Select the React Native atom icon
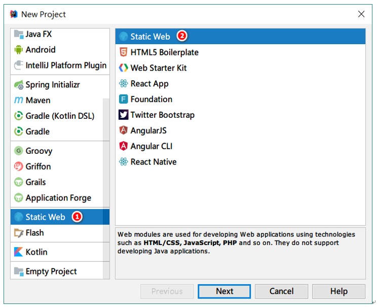The width and height of the screenshot is (378, 307). [x=124, y=162]
